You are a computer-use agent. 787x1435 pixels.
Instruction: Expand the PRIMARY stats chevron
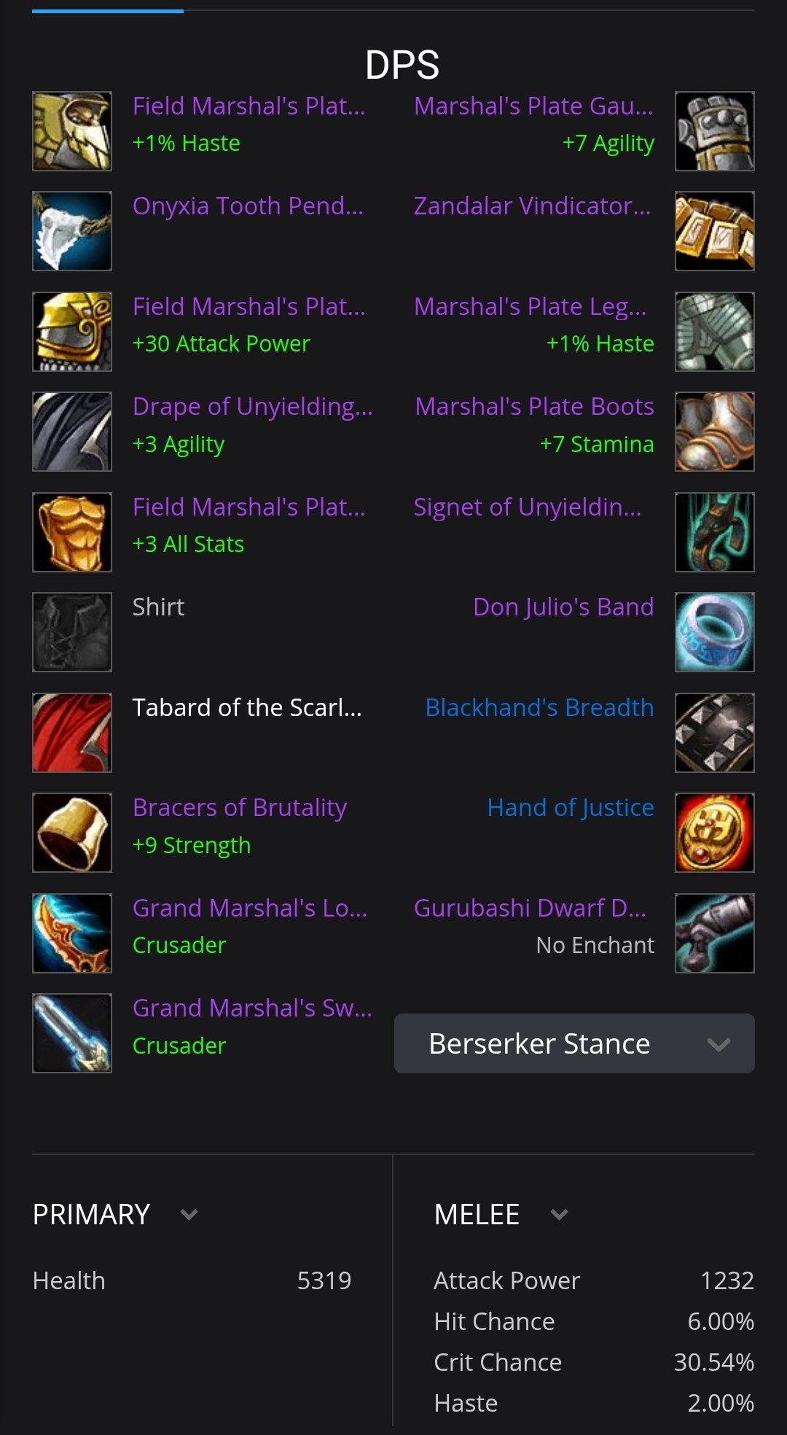(x=189, y=1215)
